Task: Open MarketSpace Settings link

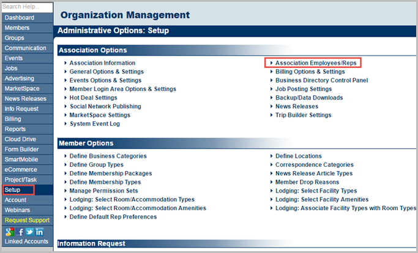Action: pyautogui.click(x=100, y=115)
